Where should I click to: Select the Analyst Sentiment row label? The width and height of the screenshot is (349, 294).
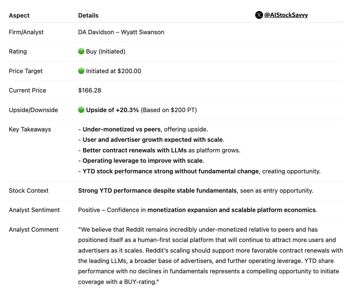coord(34,210)
